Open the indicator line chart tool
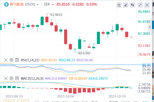154x102 pixels. tap(119, 5)
